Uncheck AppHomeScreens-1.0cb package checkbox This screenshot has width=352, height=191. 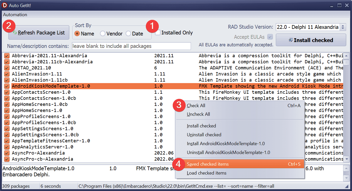7,104
